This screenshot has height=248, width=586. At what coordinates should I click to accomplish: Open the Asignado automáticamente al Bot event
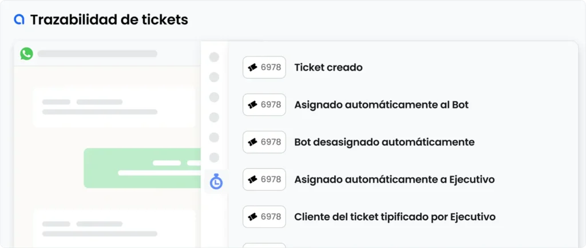tap(381, 105)
